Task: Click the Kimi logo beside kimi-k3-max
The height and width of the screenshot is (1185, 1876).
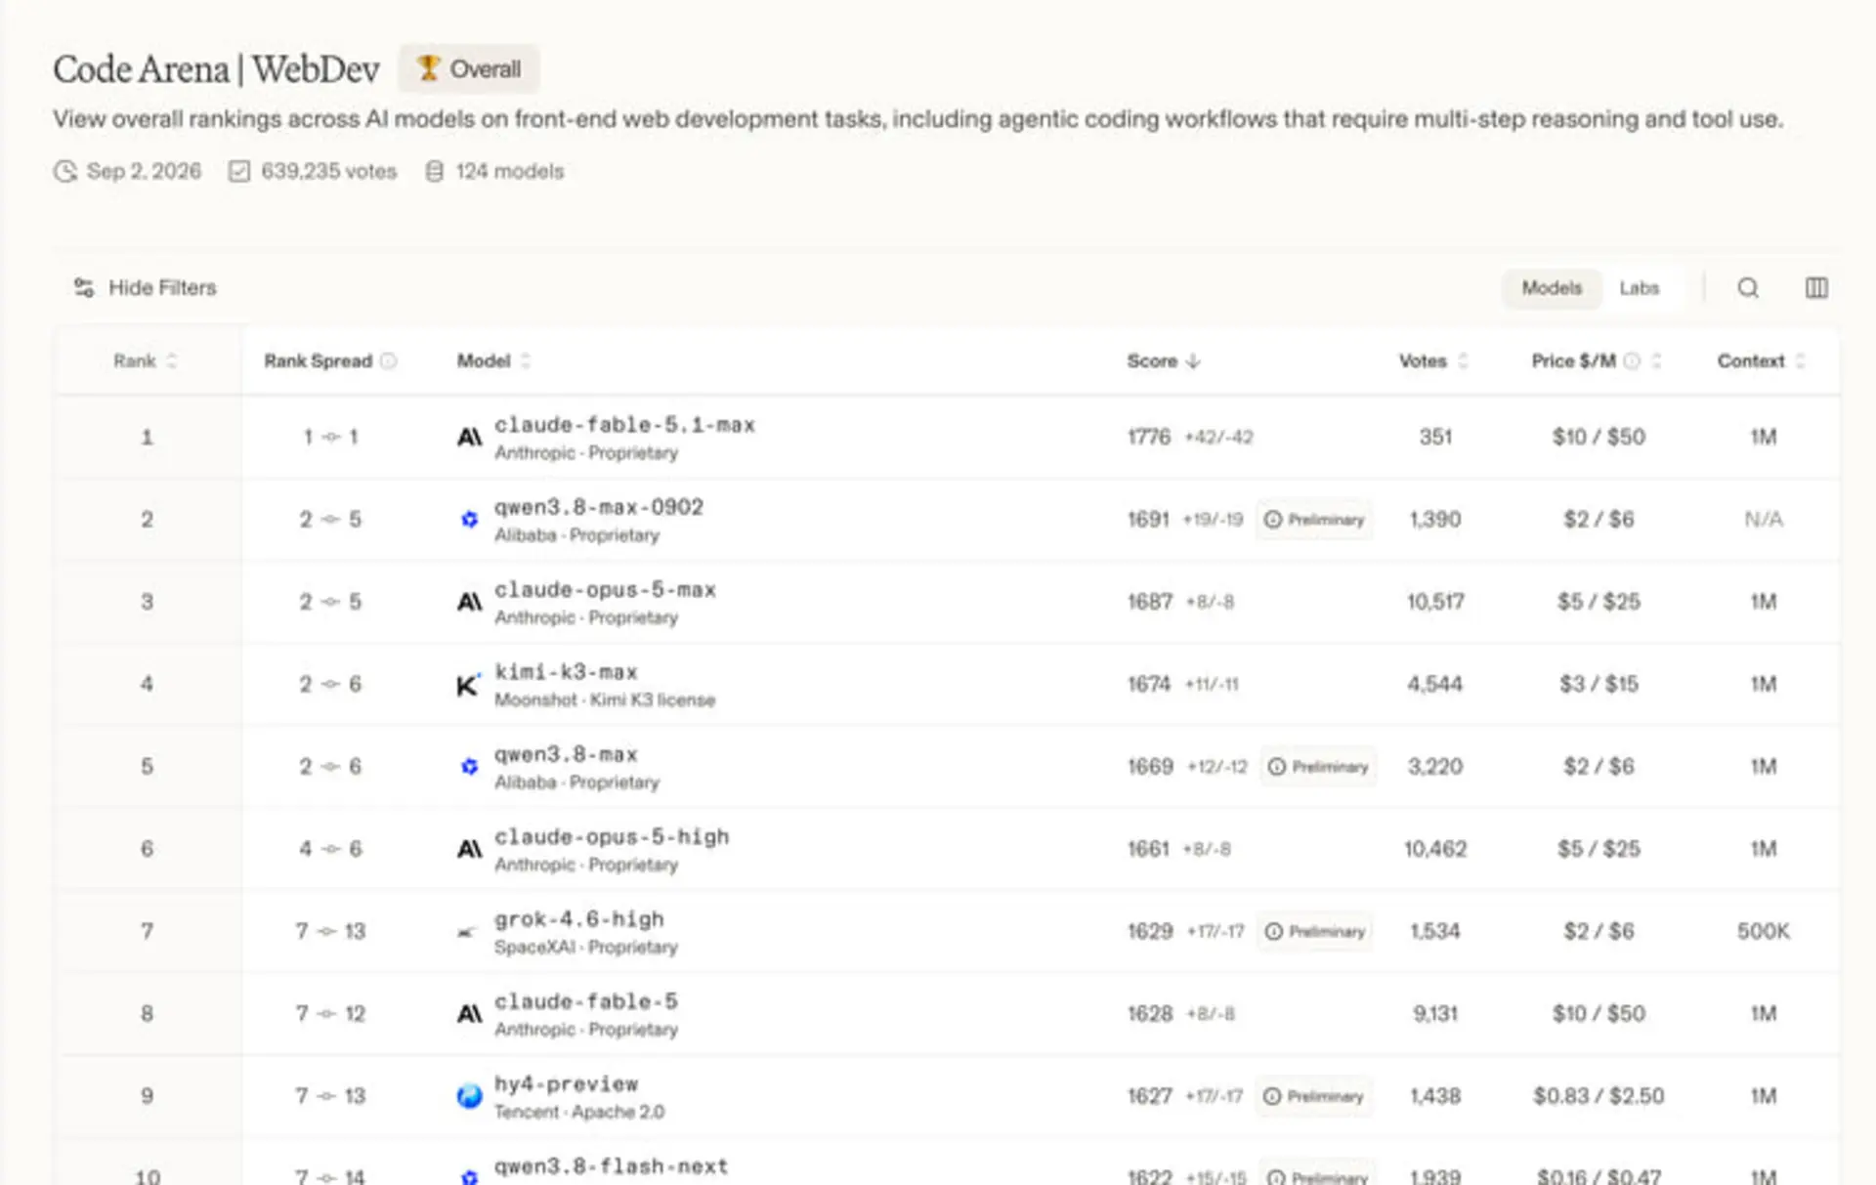Action: (x=469, y=684)
